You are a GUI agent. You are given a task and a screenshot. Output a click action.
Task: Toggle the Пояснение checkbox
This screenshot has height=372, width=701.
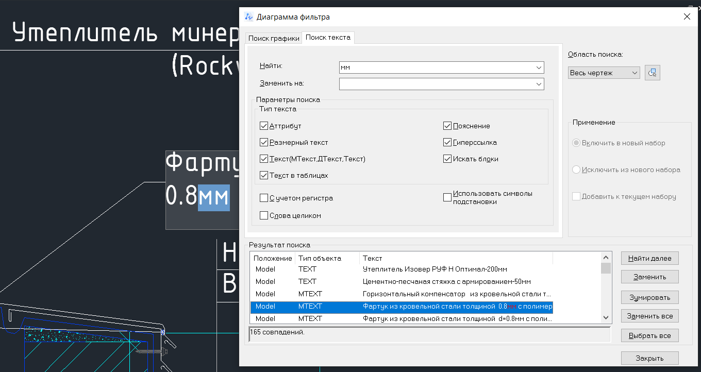pyautogui.click(x=447, y=126)
